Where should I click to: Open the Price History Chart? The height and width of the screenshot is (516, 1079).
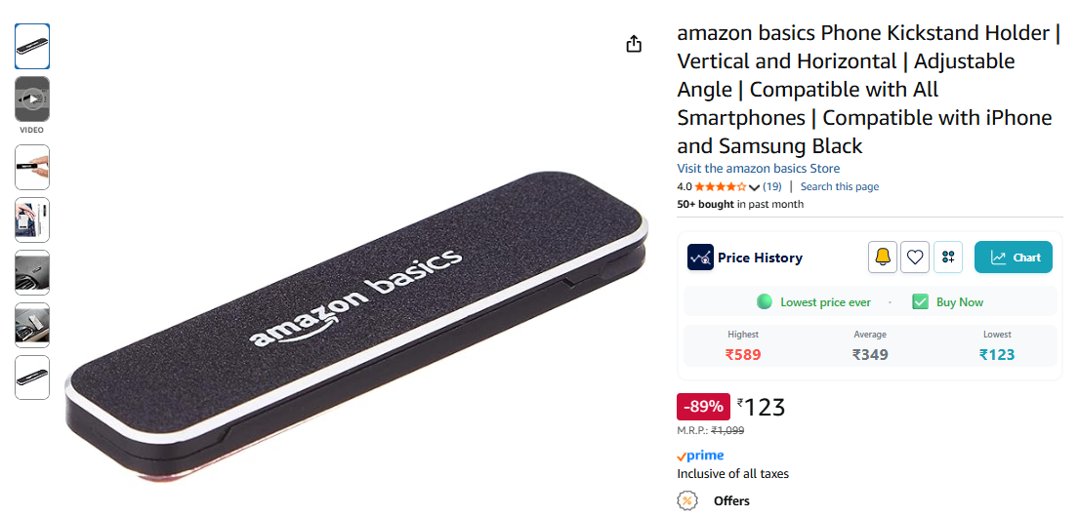1013,257
